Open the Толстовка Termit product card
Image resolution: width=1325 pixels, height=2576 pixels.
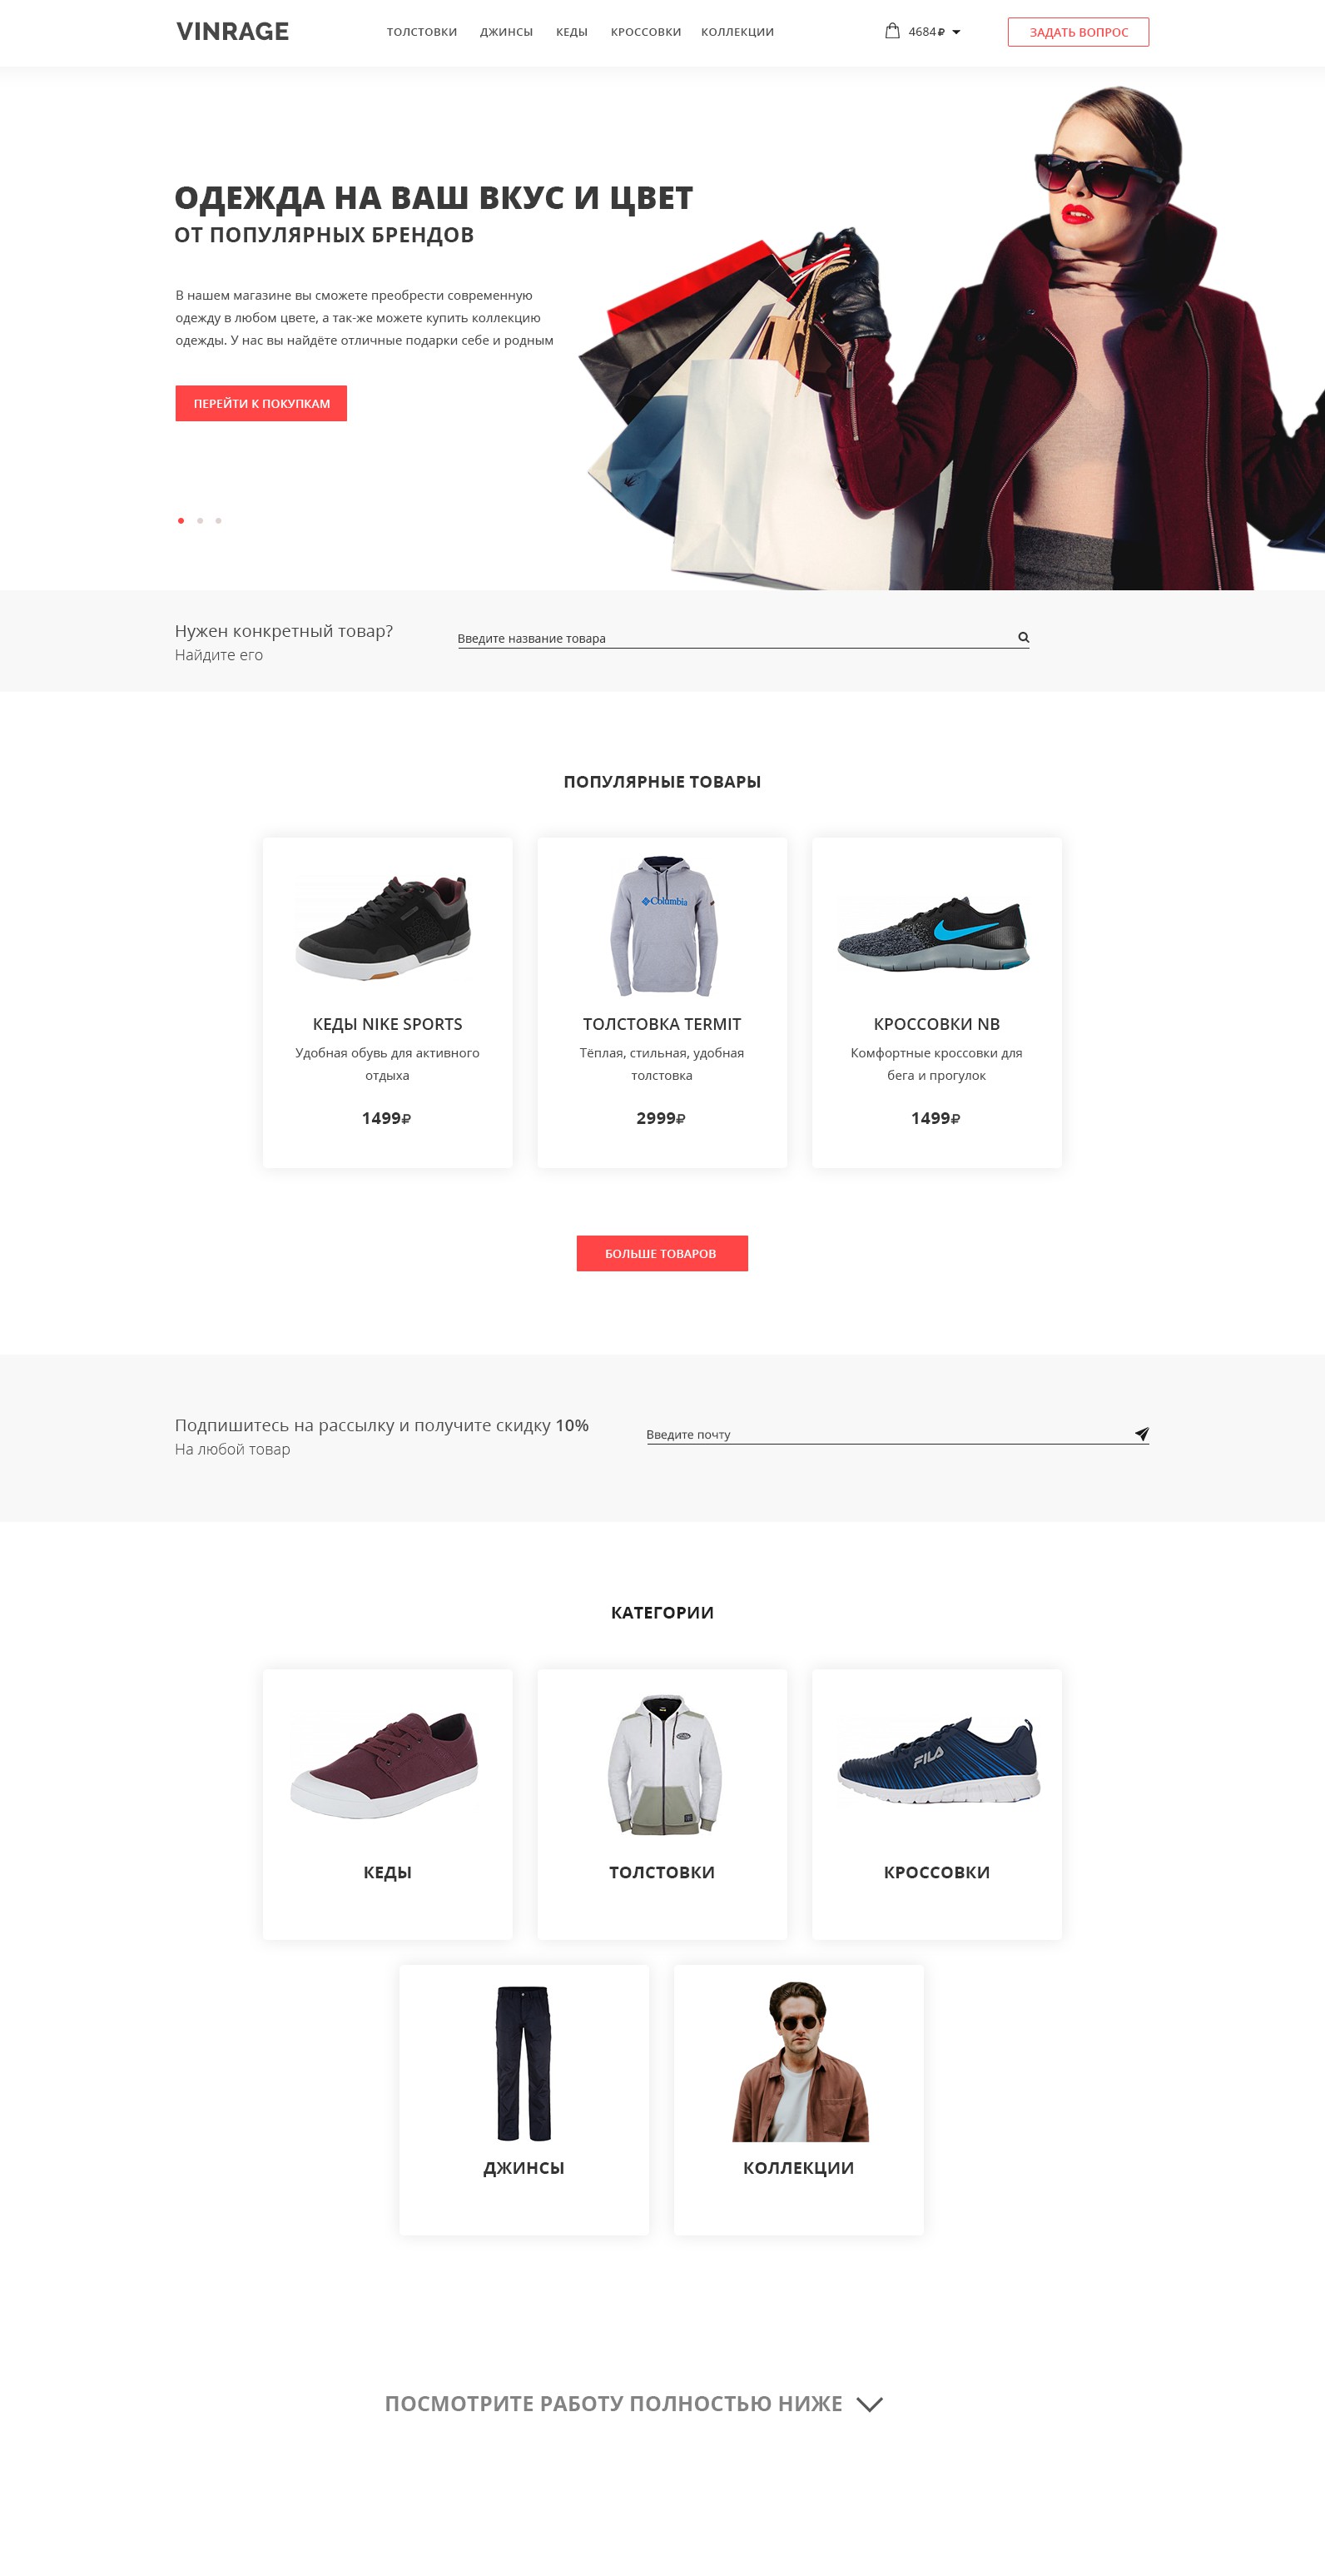[662, 1002]
